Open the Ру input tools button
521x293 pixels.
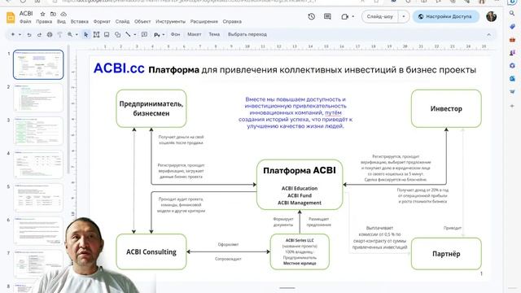157,34
